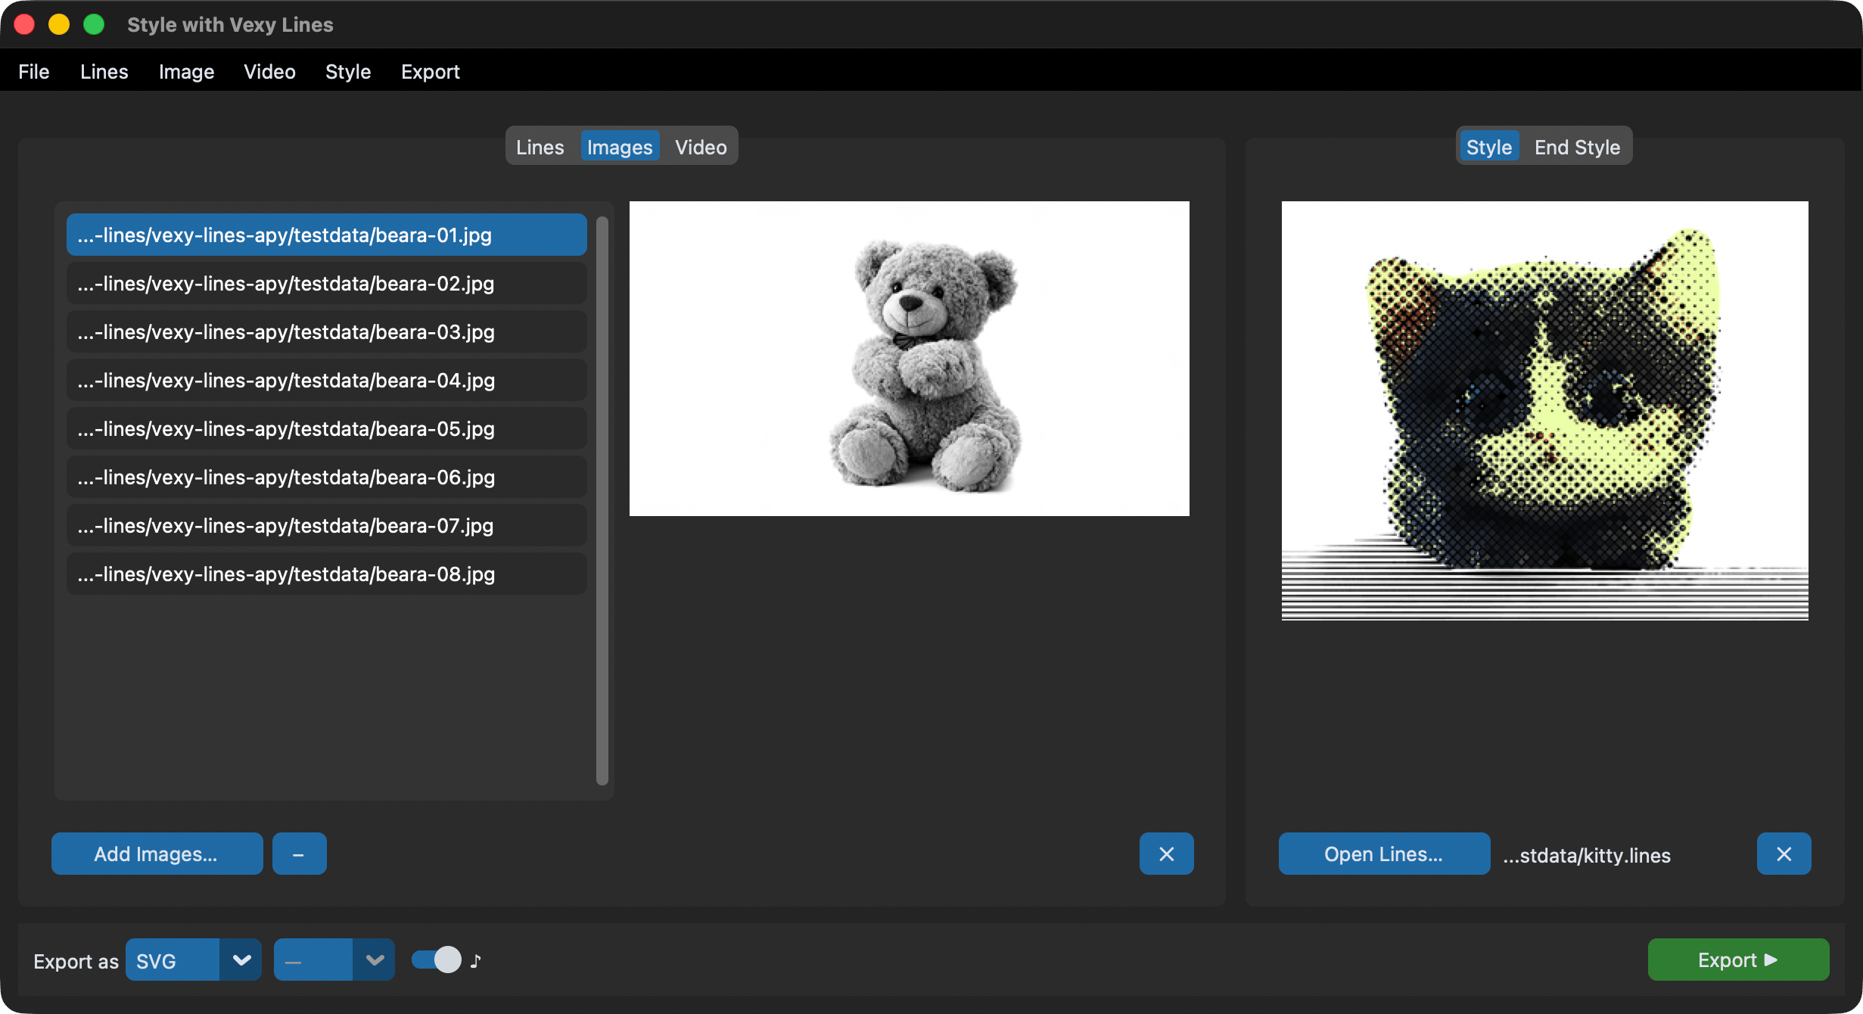Screen dimensions: 1863x1014
Task: Click the green Export button
Action: pos(1738,960)
